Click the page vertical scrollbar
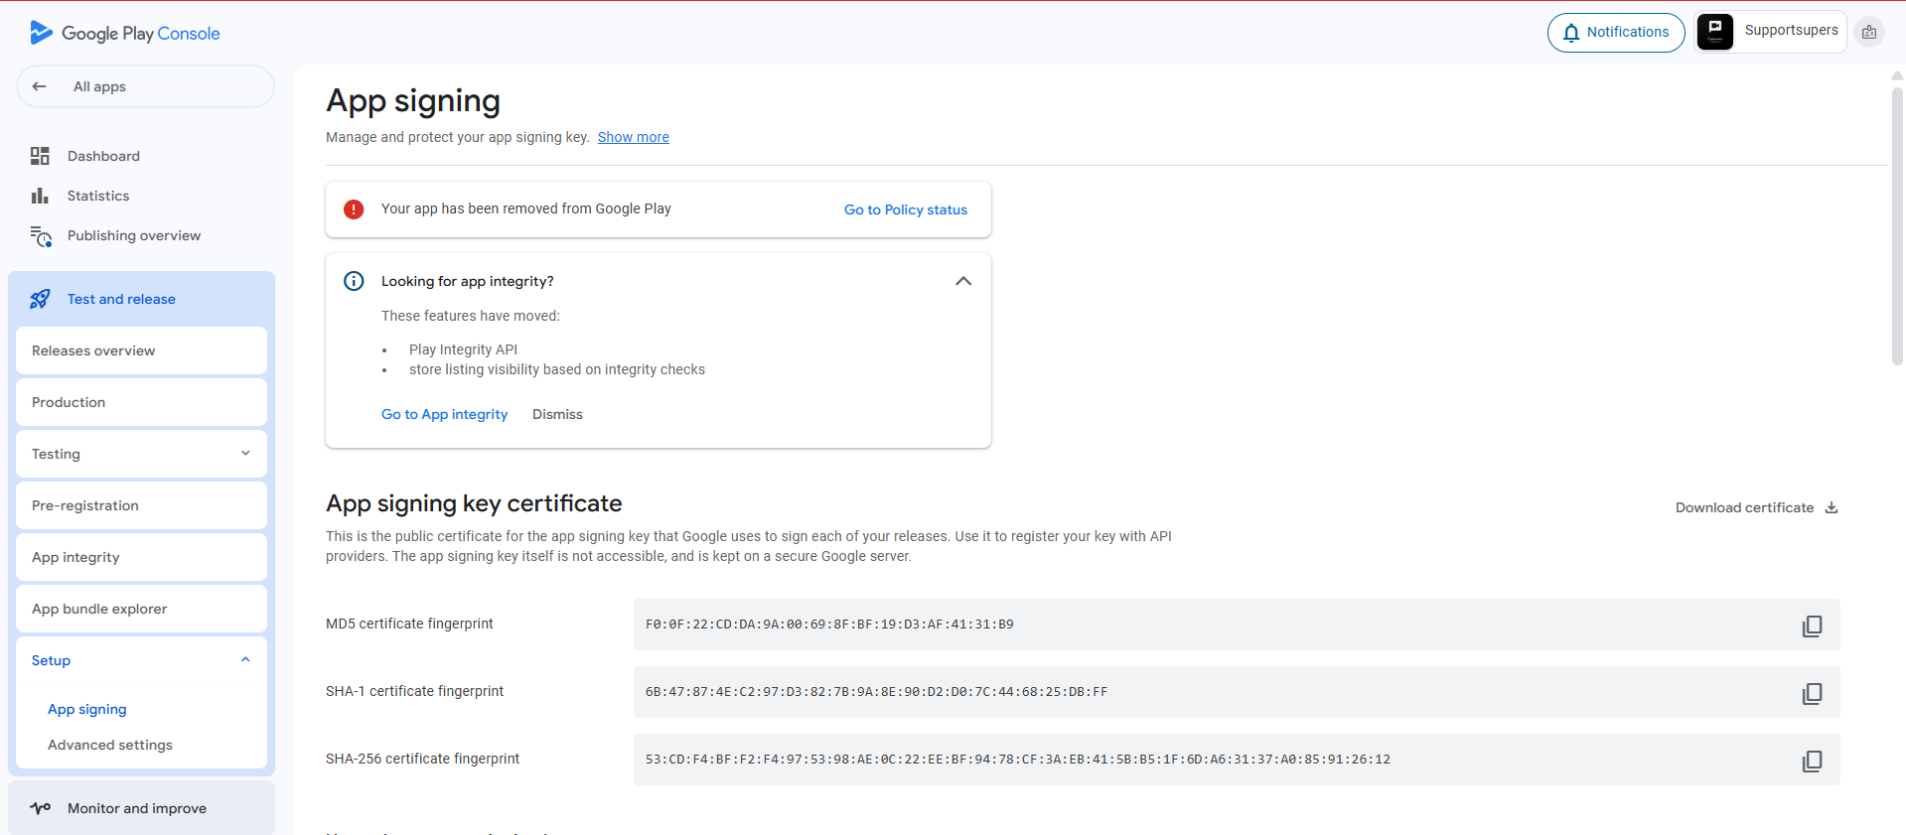1906x835 pixels. 1897,228
